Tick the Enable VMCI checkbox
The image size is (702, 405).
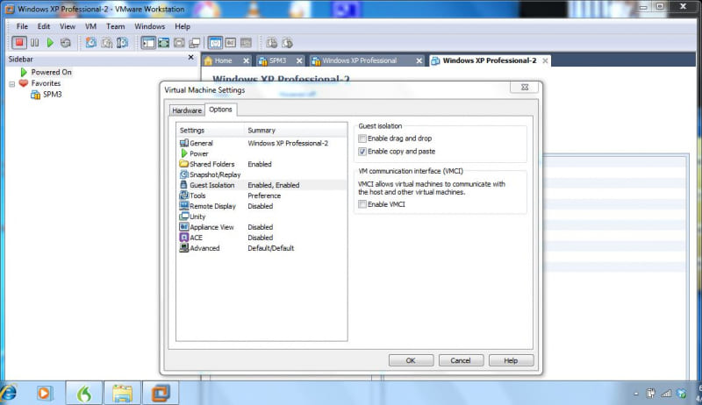[x=362, y=204]
